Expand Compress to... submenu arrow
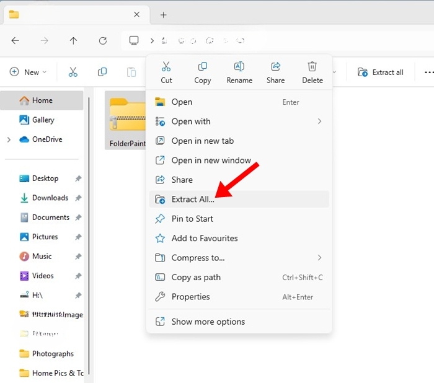This screenshot has height=383, width=434. 319,258
